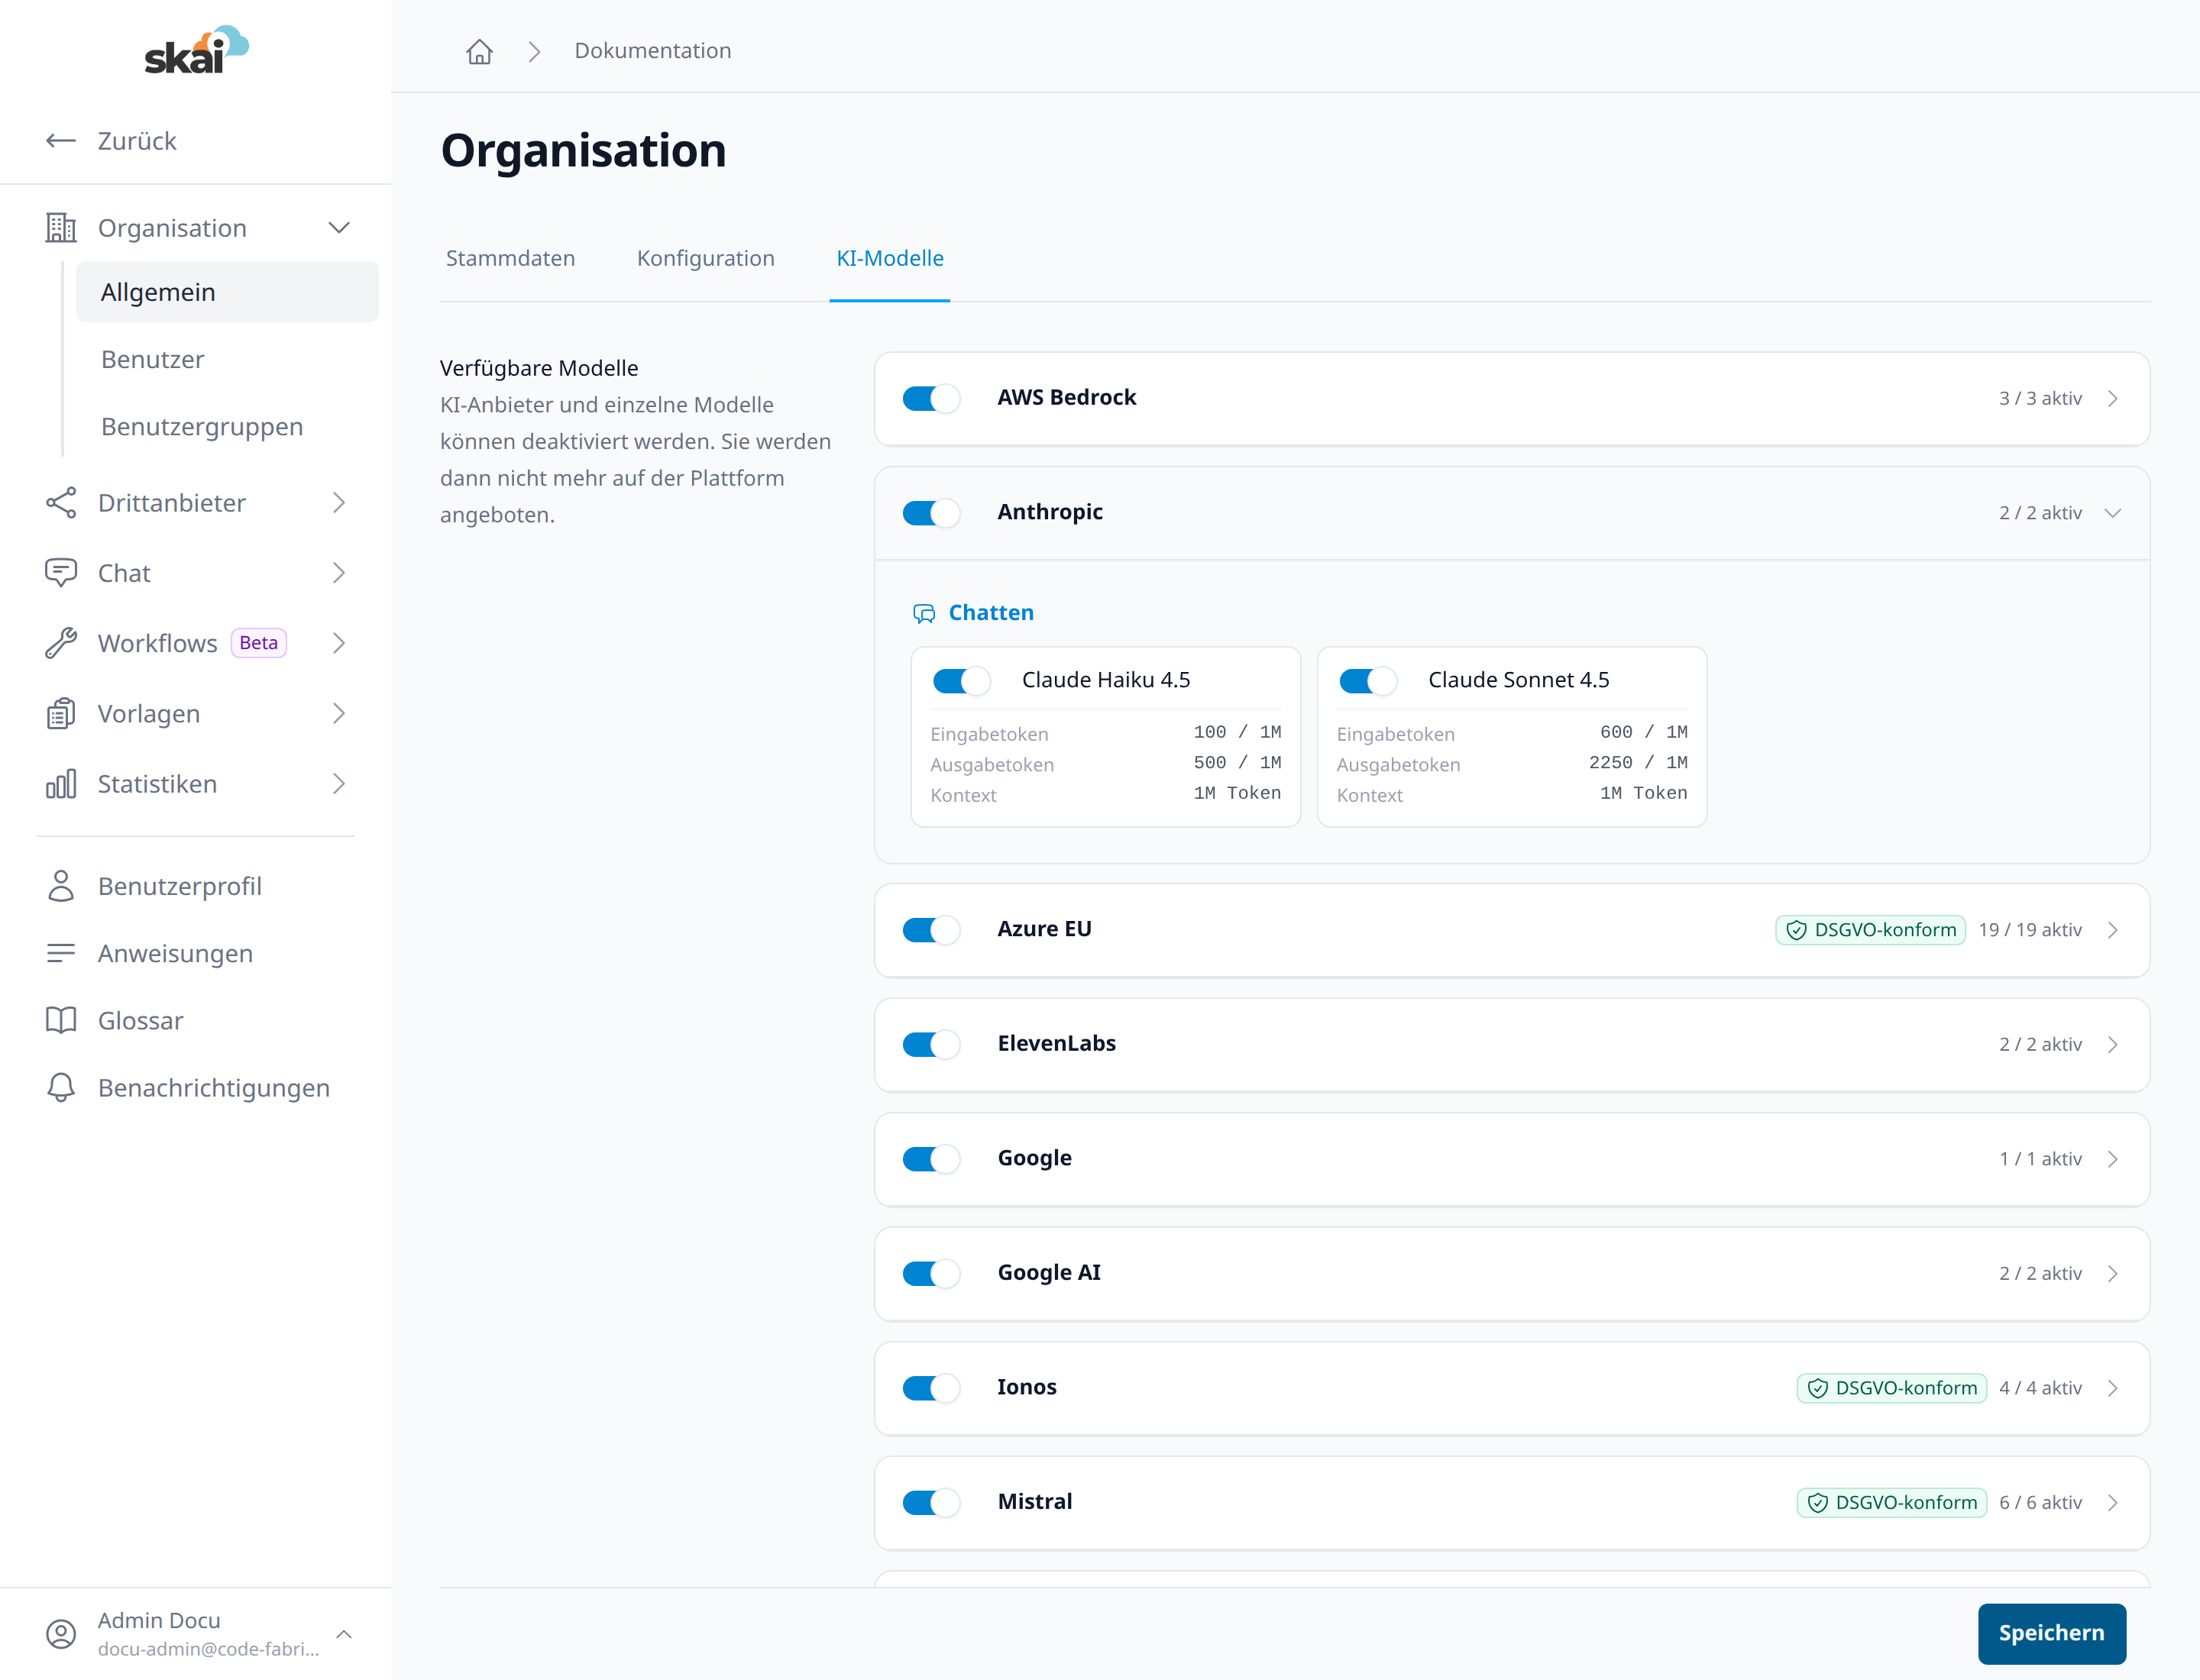Toggle off Claude Haiku 4.5 model
This screenshot has height=1680, width=2200.
[x=962, y=681]
